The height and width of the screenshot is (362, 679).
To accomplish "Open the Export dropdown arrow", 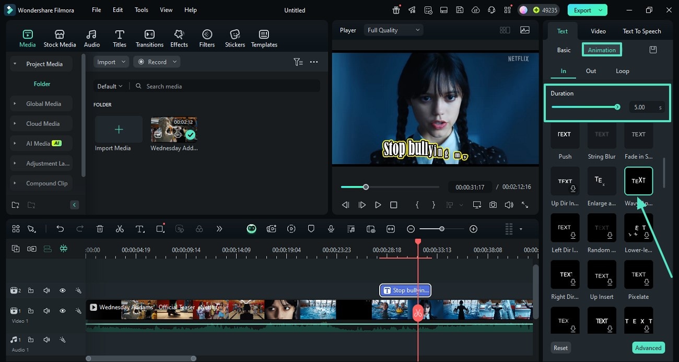I will pos(601,10).
